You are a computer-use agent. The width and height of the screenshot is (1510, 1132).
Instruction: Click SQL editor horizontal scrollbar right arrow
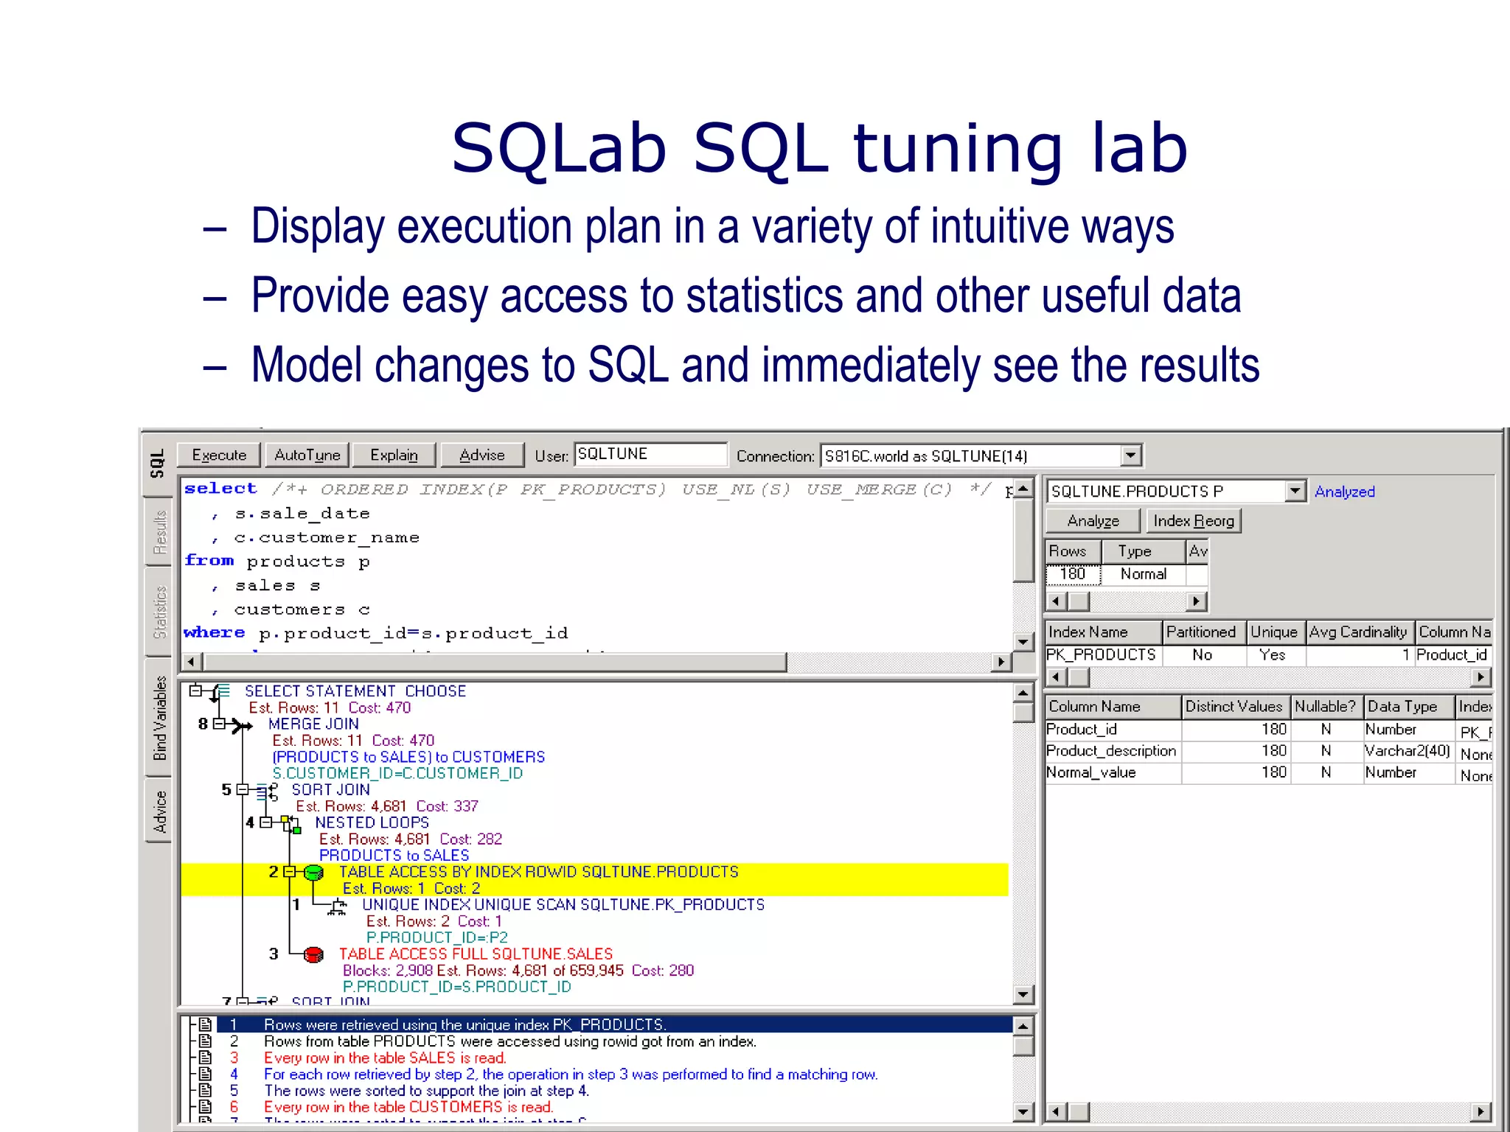(x=1000, y=662)
